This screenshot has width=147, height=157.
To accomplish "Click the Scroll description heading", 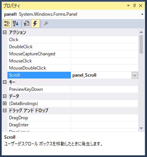I will (x=10, y=137).
